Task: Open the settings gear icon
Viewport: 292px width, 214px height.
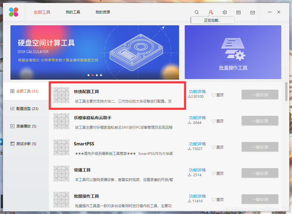Action: tap(225, 12)
